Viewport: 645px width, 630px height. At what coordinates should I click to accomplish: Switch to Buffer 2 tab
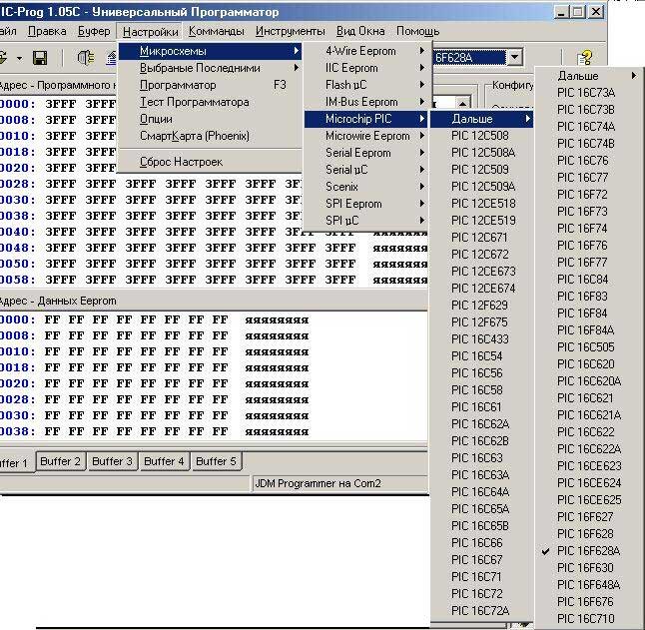61,461
